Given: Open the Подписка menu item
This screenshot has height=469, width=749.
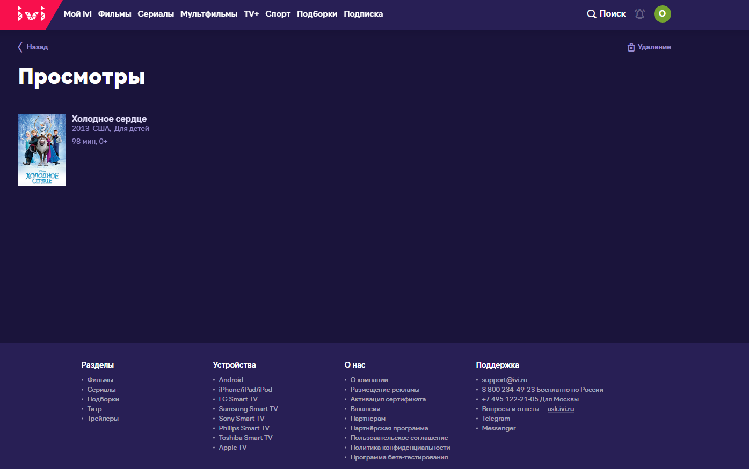Looking at the screenshot, I should point(363,14).
